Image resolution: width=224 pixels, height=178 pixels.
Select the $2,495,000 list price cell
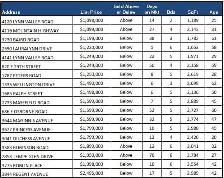pos(92,173)
